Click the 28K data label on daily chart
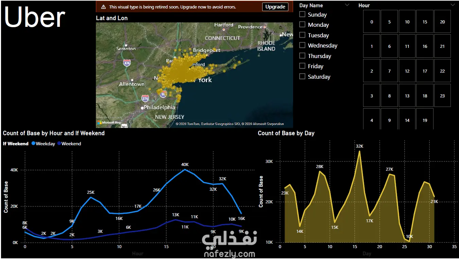Image resolution: width=459 pixels, height=259 pixels. tap(320, 167)
